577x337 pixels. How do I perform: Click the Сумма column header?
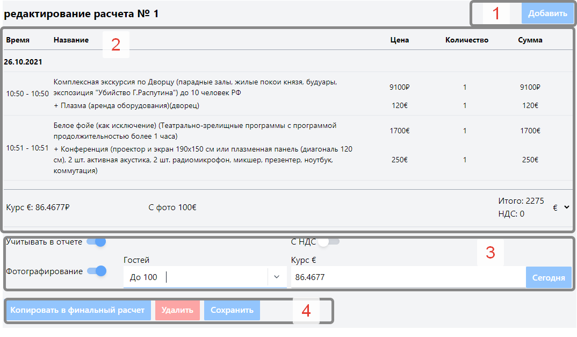(530, 40)
